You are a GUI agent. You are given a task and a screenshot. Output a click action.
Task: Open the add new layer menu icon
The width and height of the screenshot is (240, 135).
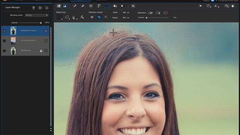(x=40, y=8)
